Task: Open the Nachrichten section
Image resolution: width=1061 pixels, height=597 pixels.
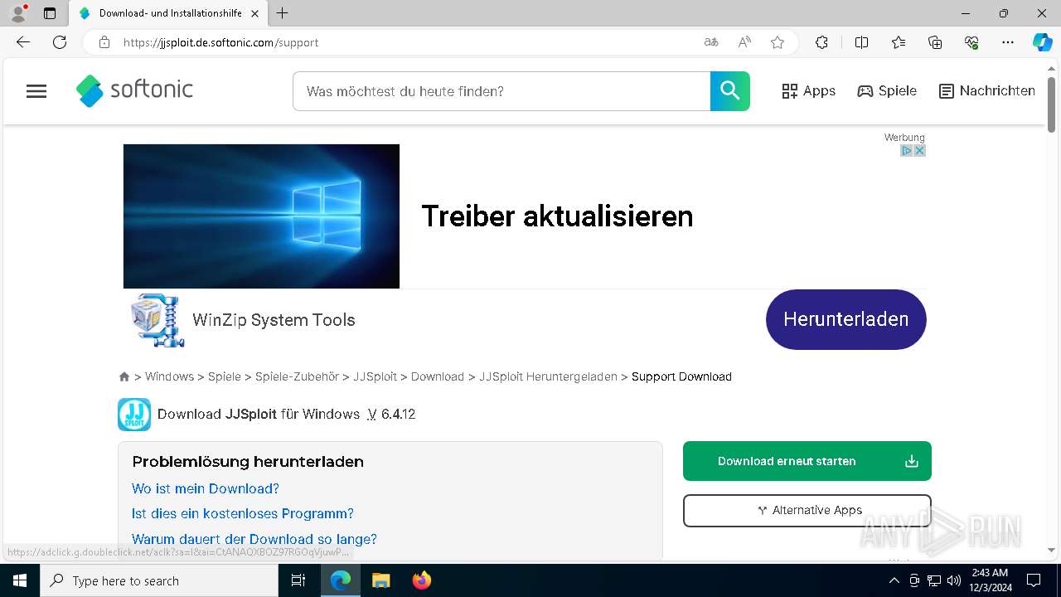Action: point(986,91)
